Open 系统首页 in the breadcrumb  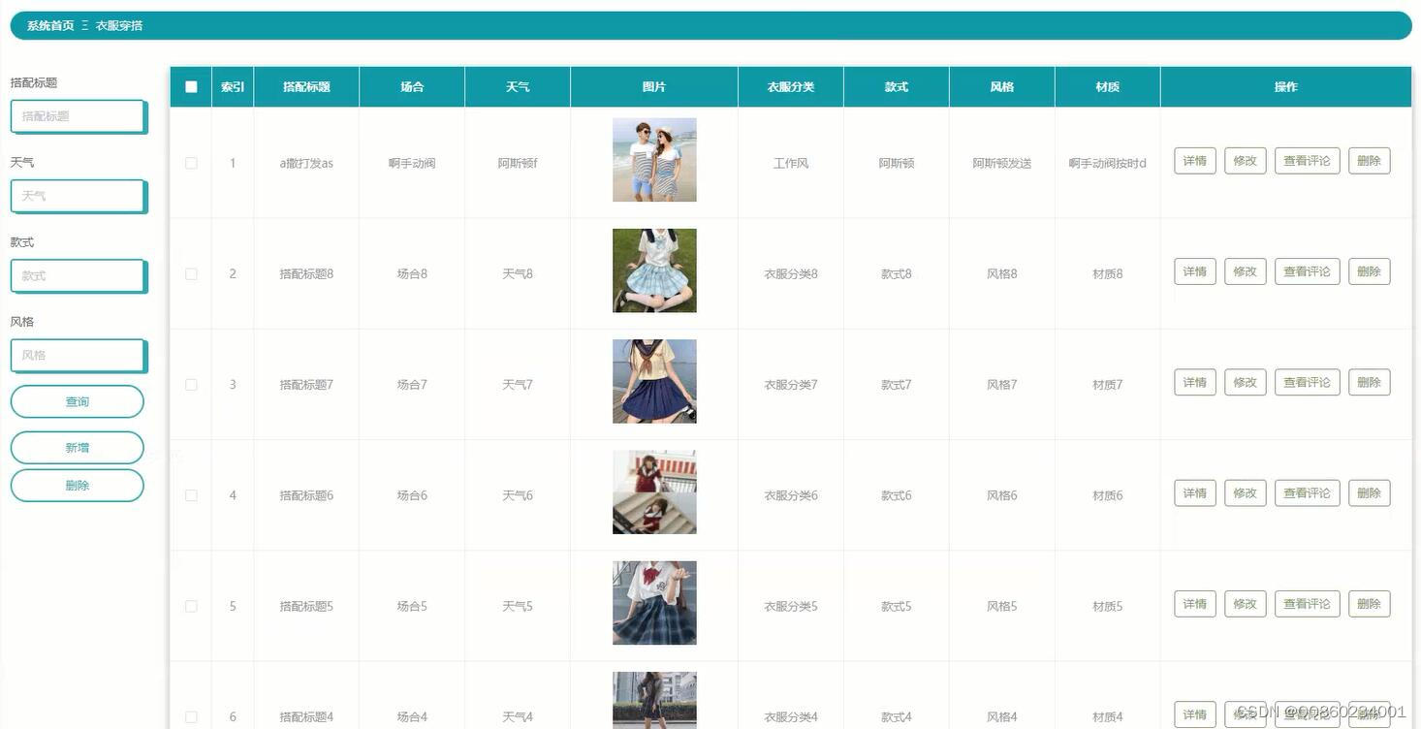point(50,25)
